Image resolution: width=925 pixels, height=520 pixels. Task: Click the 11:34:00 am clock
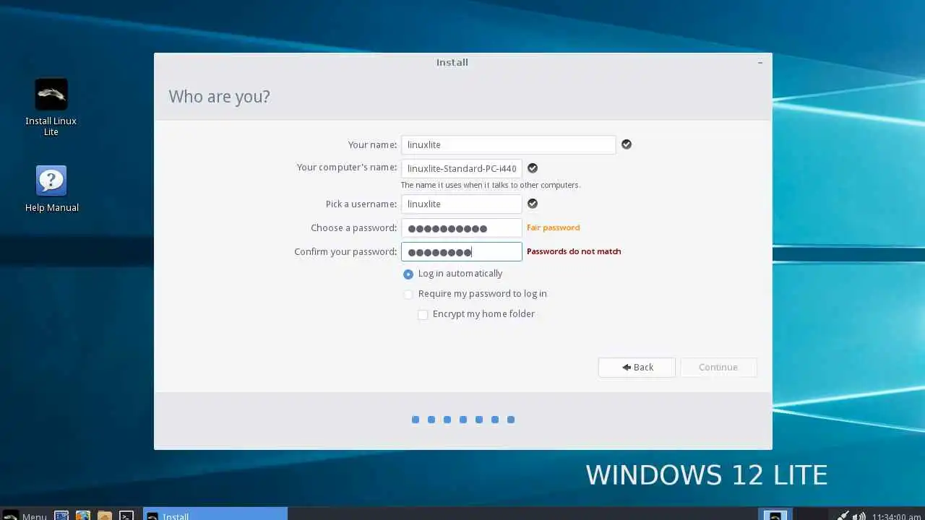[896, 516]
